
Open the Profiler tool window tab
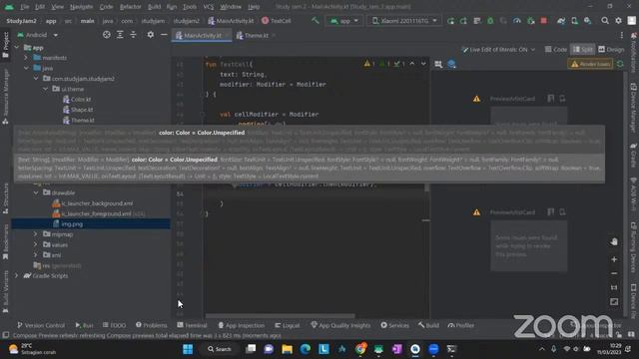461,325
